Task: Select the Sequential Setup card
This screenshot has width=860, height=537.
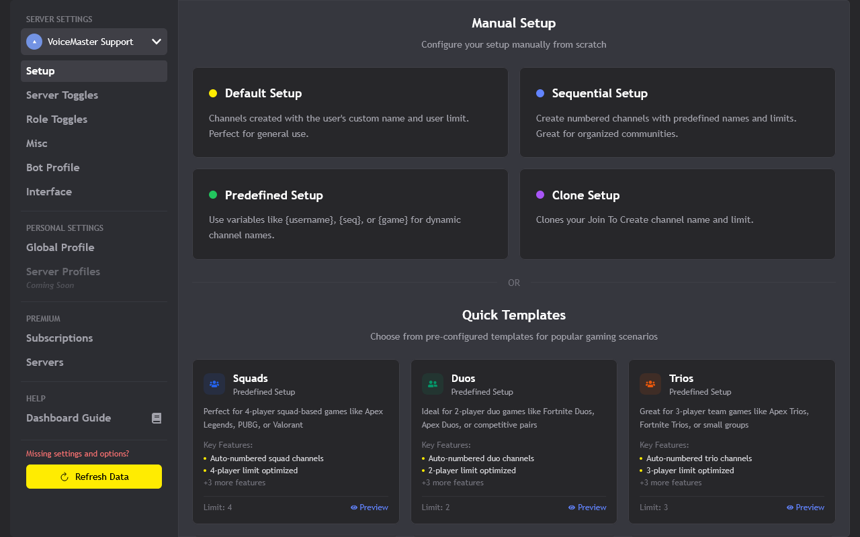Action: point(677,113)
